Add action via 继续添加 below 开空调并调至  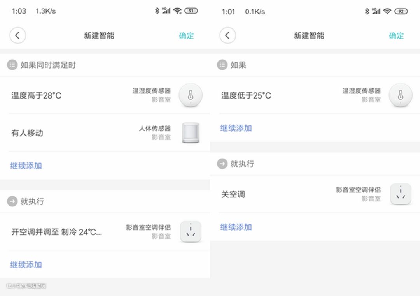[26, 265]
